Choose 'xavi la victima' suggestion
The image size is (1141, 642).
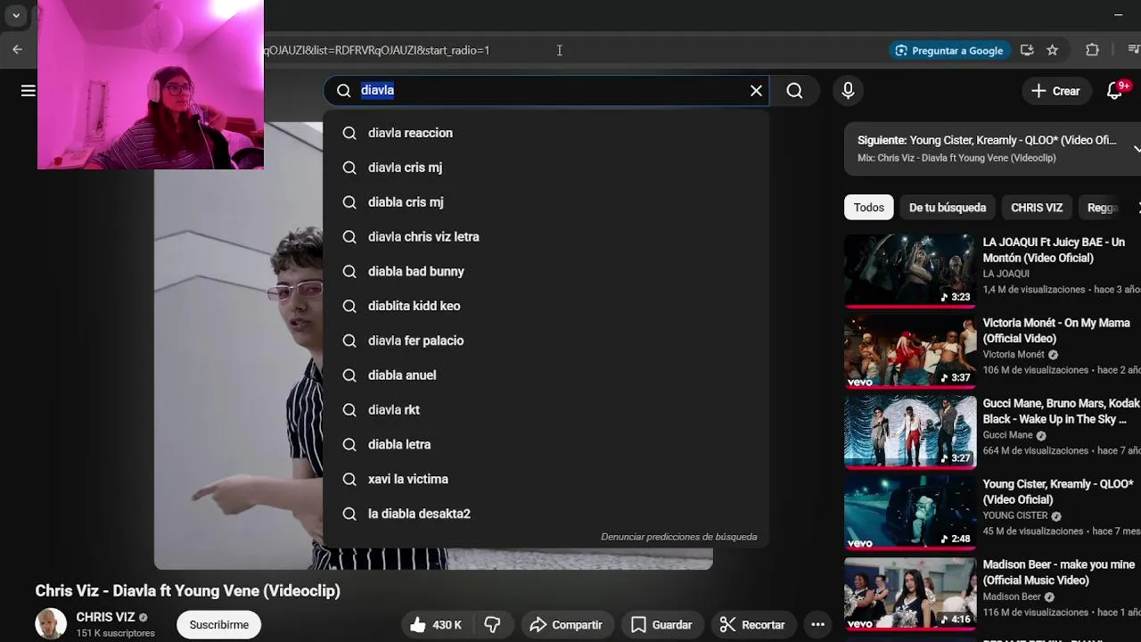546,479
